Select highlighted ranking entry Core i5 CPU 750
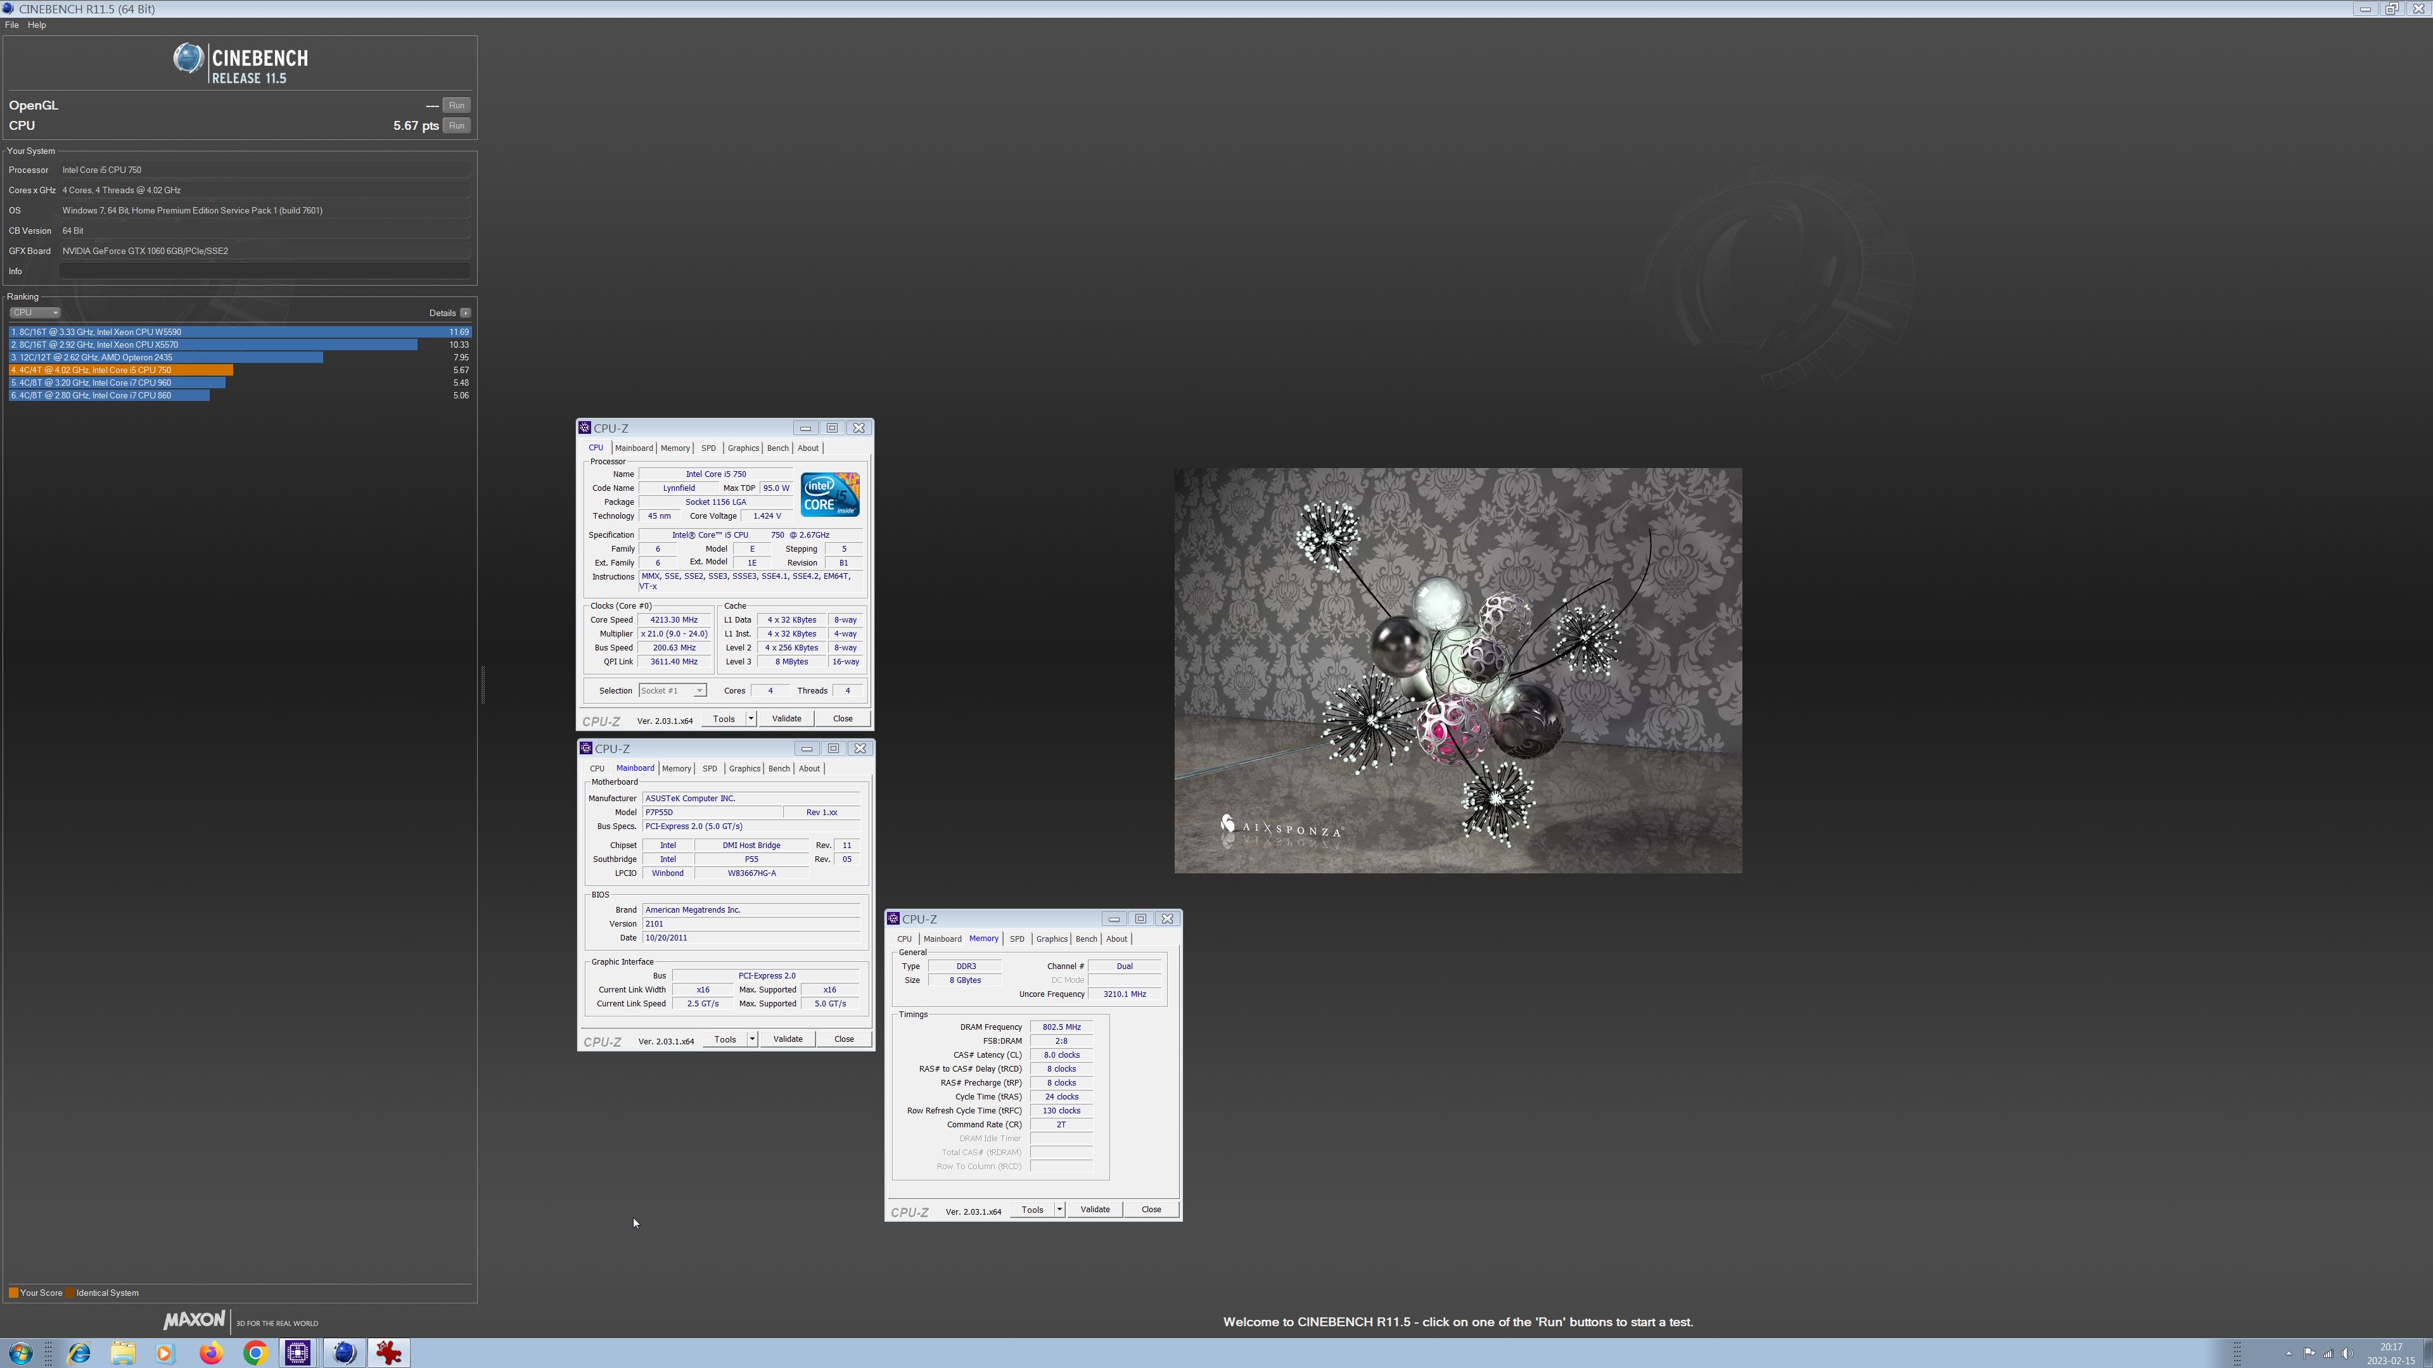The width and height of the screenshot is (2433, 1368). [240, 370]
